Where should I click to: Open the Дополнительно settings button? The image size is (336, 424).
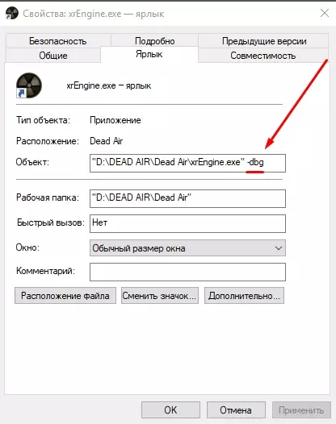click(244, 296)
